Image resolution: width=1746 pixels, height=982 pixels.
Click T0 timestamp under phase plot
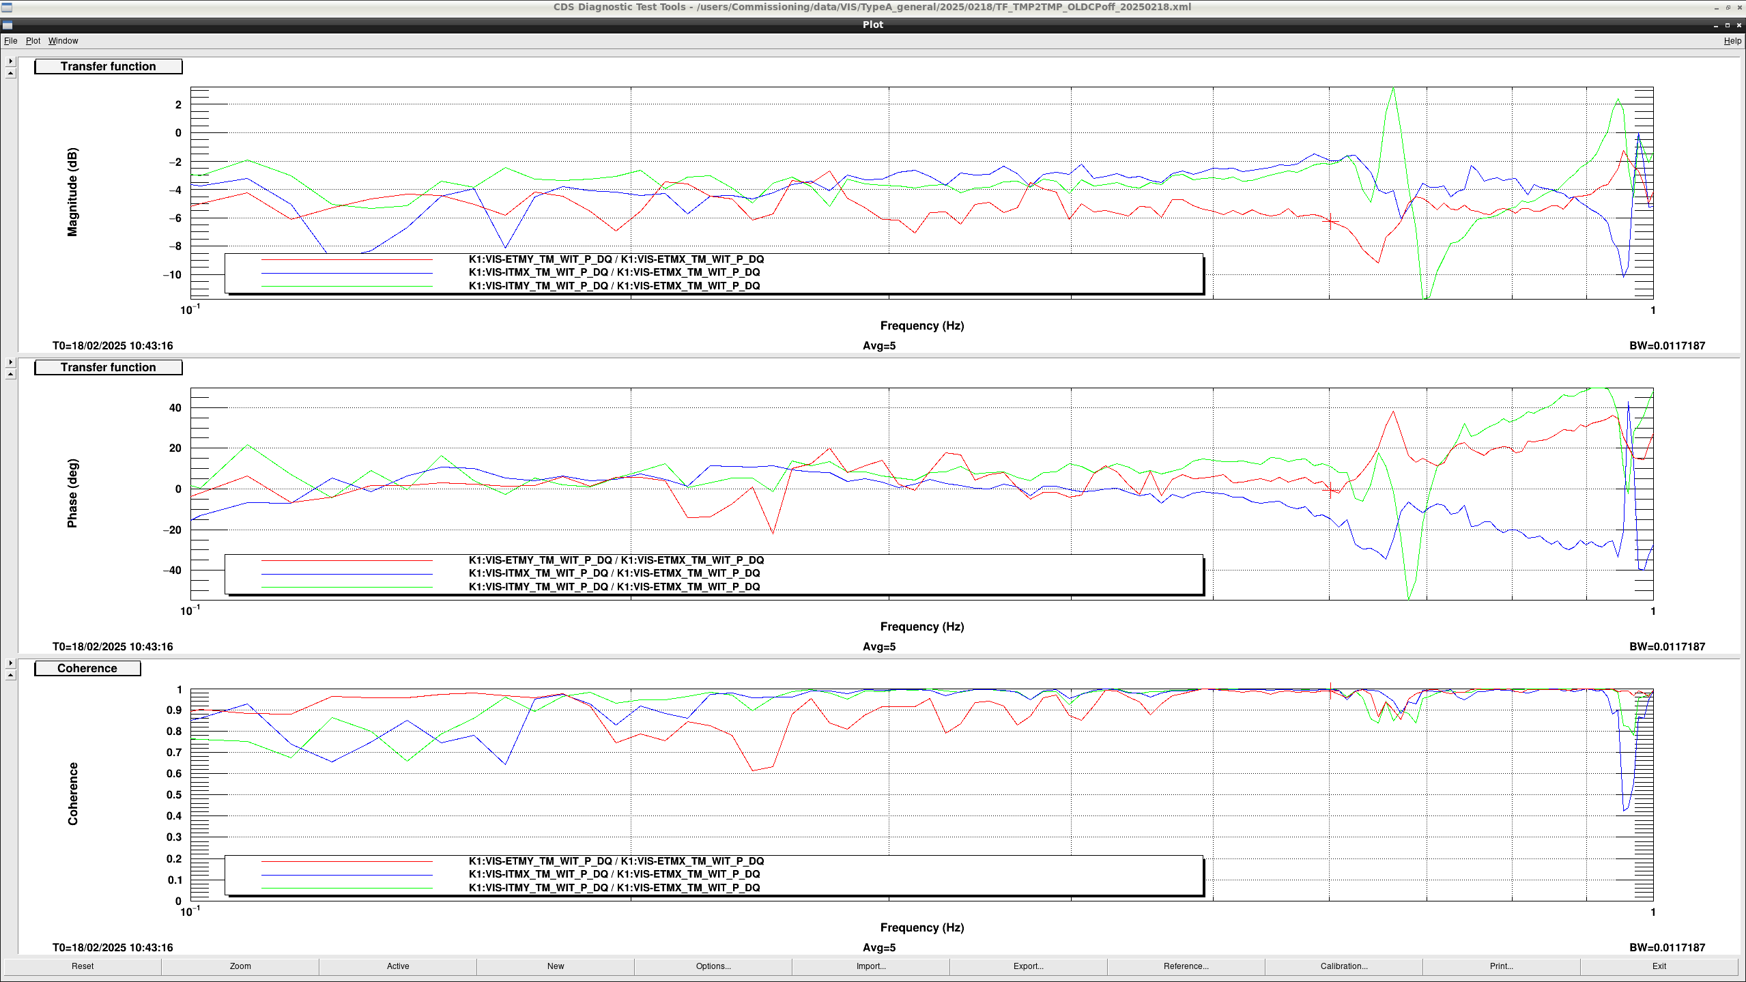tap(113, 647)
